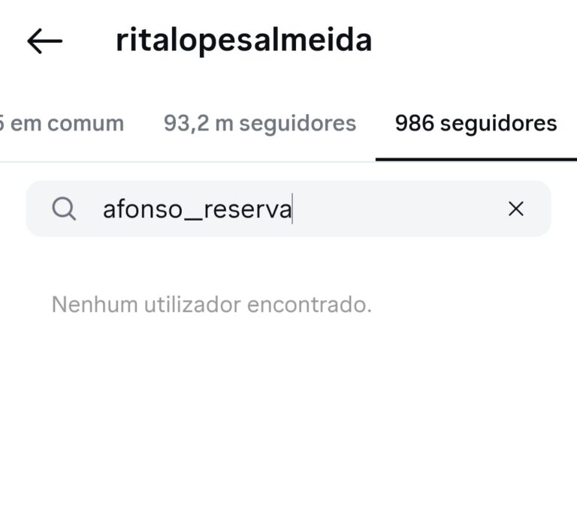Viewport: 577px width, 523px height.
Task: Click the underline below "986 seguidores"
Action: 476,160
